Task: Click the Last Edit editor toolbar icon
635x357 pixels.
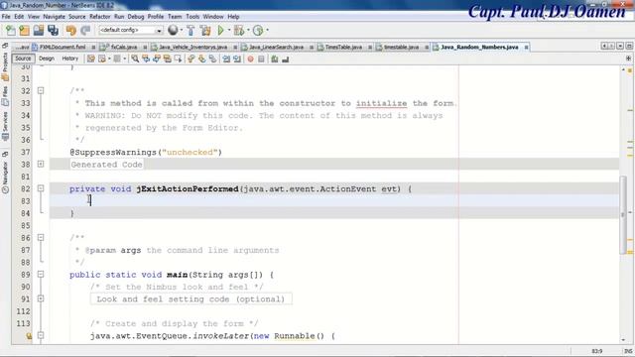Action: (x=91, y=59)
